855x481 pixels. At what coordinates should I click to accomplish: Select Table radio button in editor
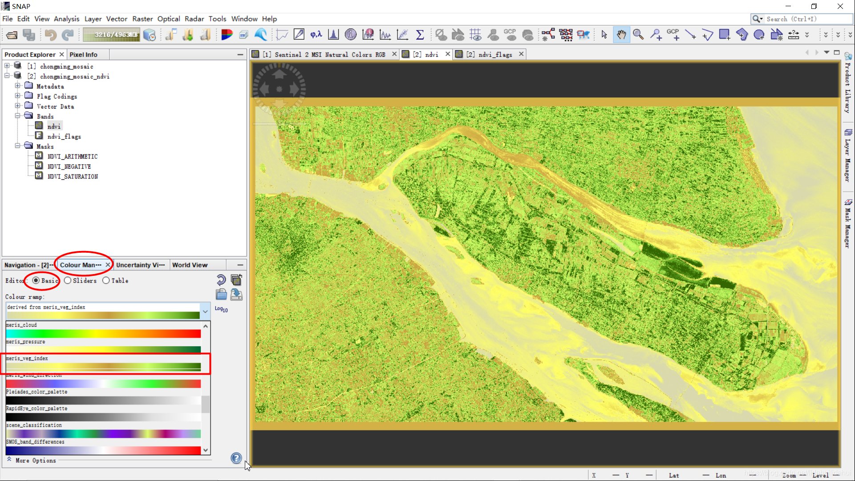click(x=107, y=281)
